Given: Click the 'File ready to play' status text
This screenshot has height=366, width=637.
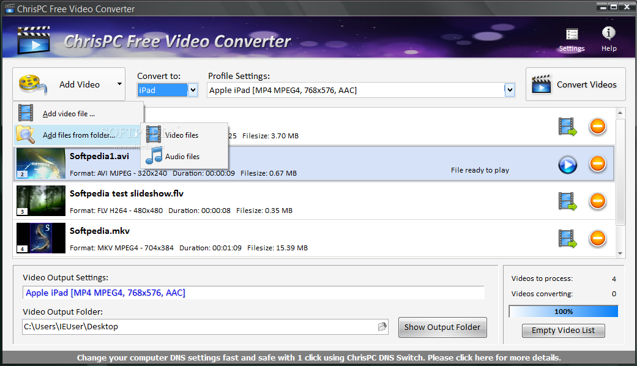Looking at the screenshot, I should pos(480,170).
